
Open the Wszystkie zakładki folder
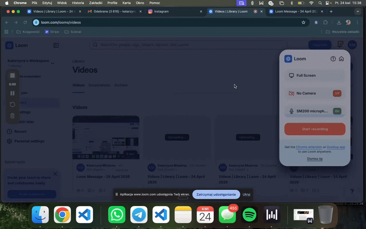tap(342, 32)
